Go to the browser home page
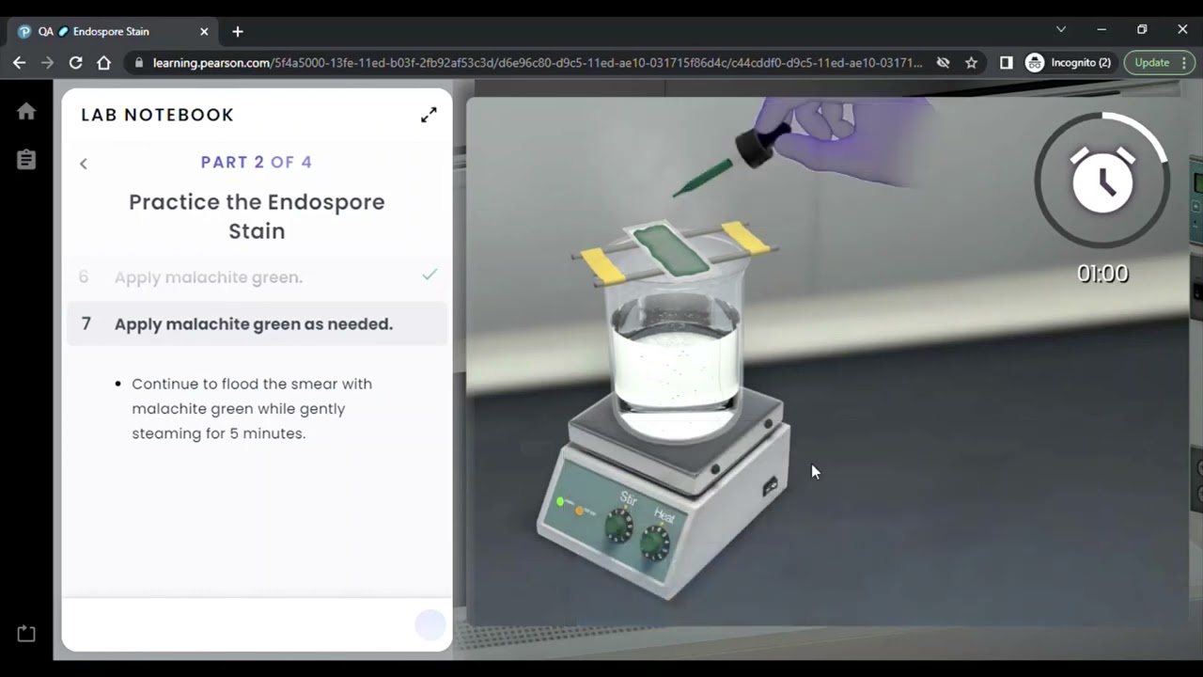 104,62
